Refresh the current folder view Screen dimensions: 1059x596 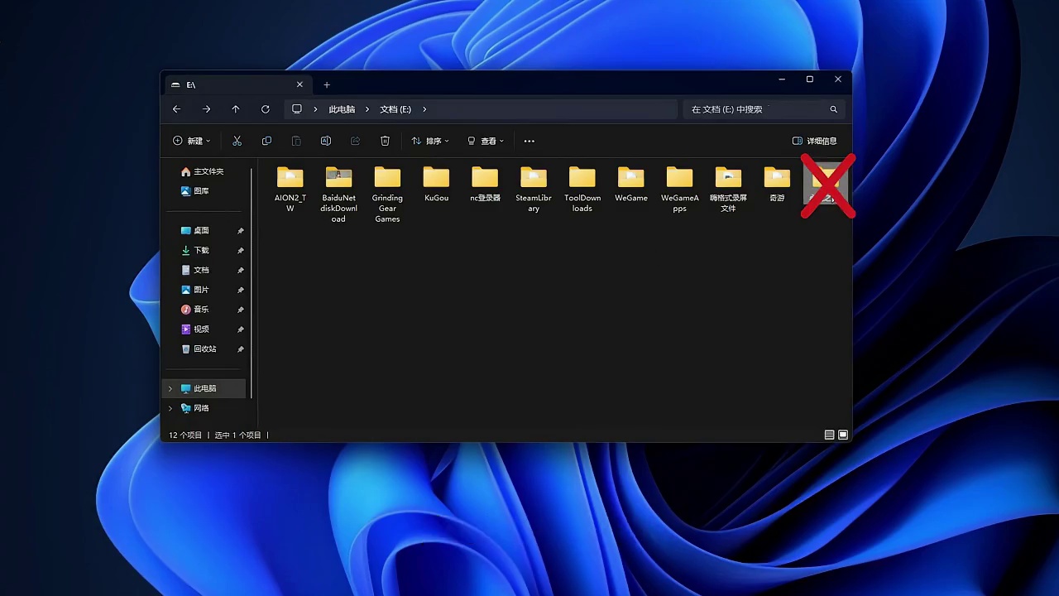(x=266, y=109)
